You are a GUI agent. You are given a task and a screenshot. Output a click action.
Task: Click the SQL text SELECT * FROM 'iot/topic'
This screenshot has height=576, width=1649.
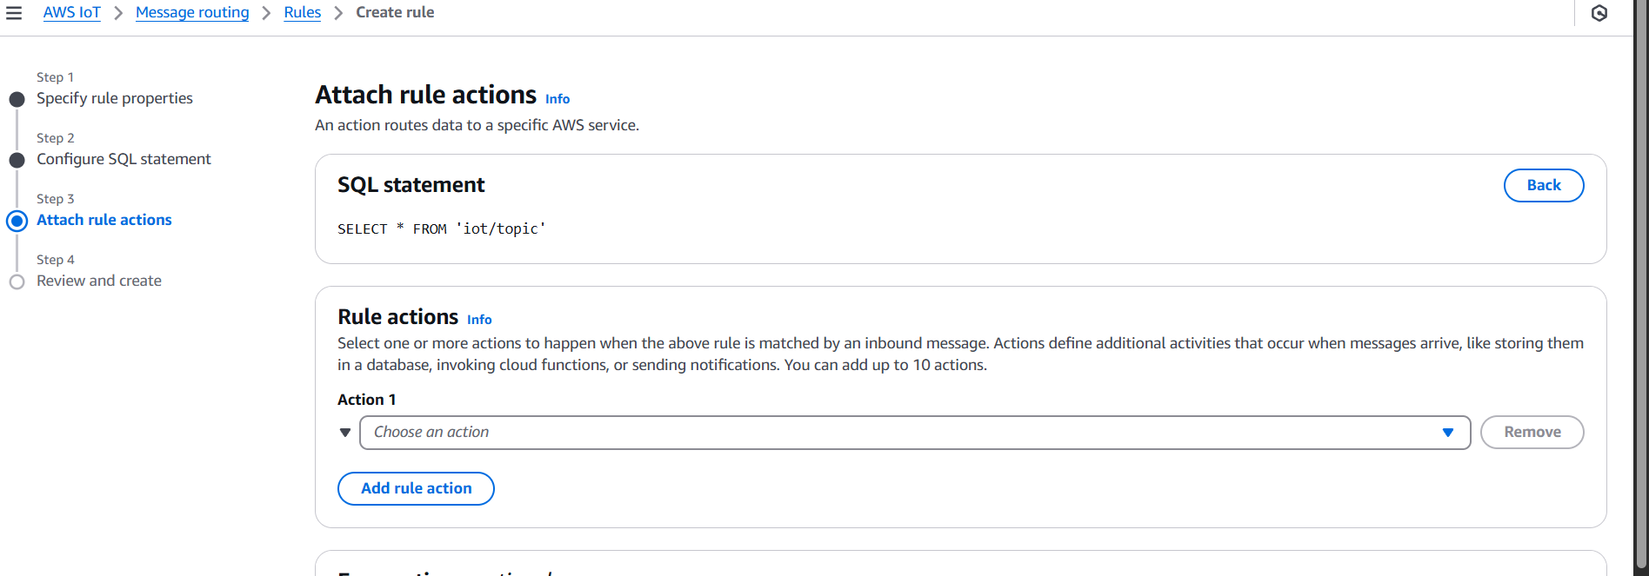click(442, 228)
